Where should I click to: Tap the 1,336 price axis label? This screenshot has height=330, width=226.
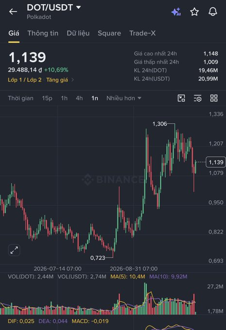[216, 114]
